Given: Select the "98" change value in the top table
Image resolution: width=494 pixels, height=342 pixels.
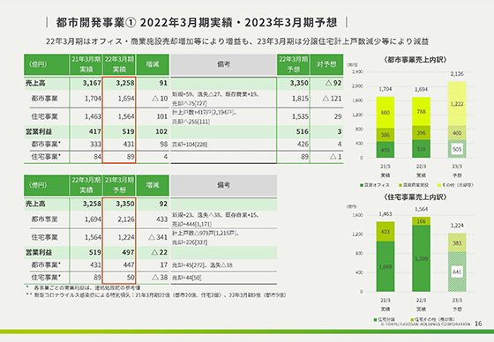Looking at the screenshot, I should 163,144.
